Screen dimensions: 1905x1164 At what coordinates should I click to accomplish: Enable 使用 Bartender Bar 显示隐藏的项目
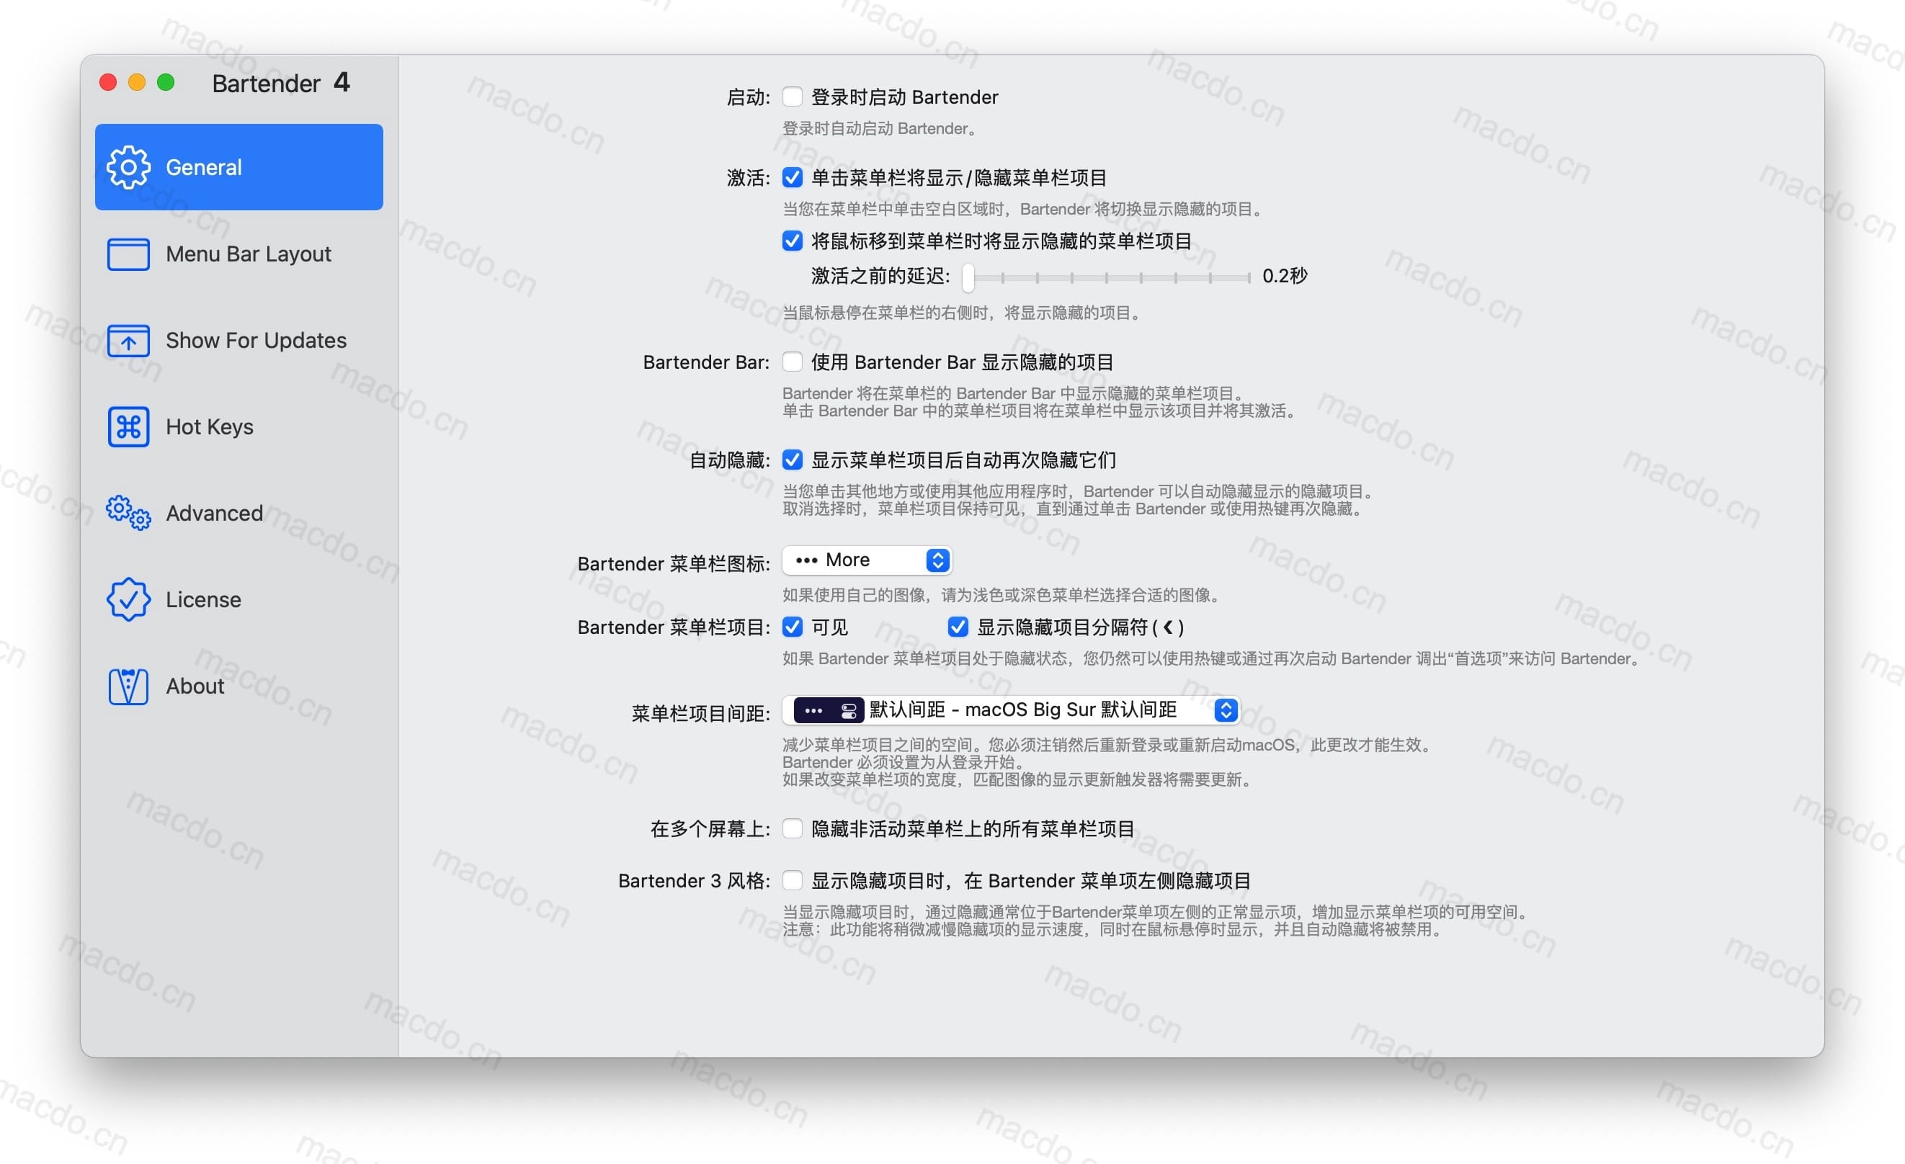(792, 362)
